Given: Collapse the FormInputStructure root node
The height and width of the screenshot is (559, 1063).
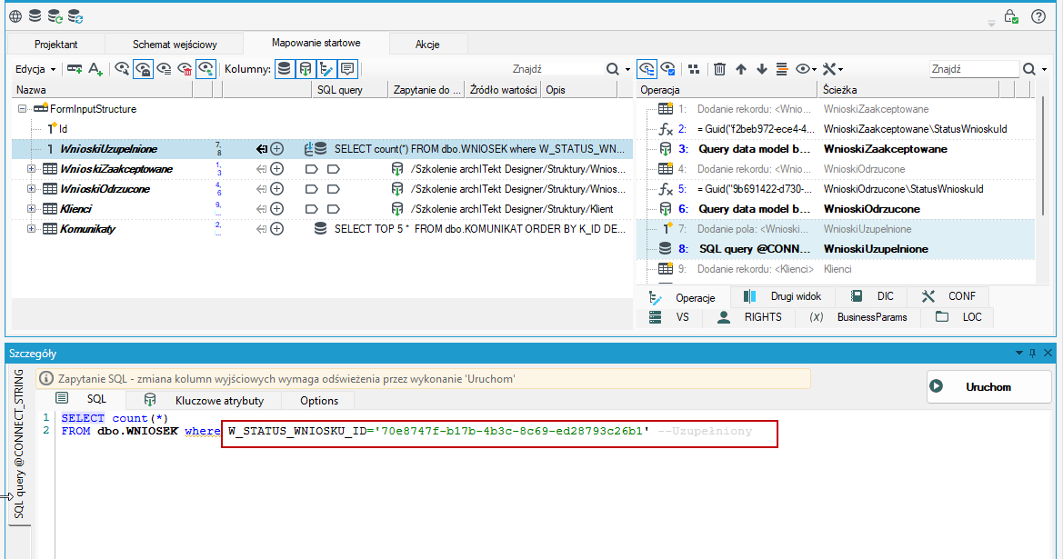Looking at the screenshot, I should (x=22, y=108).
